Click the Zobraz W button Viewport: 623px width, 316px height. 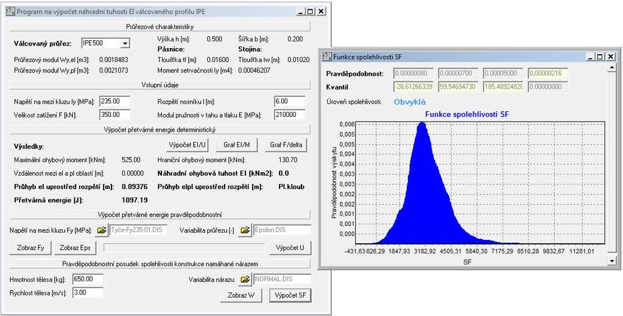[241, 295]
